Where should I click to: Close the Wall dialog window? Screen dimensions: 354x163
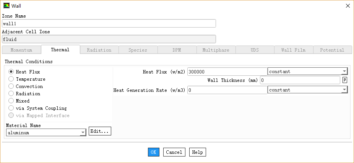click(x=348, y=6)
